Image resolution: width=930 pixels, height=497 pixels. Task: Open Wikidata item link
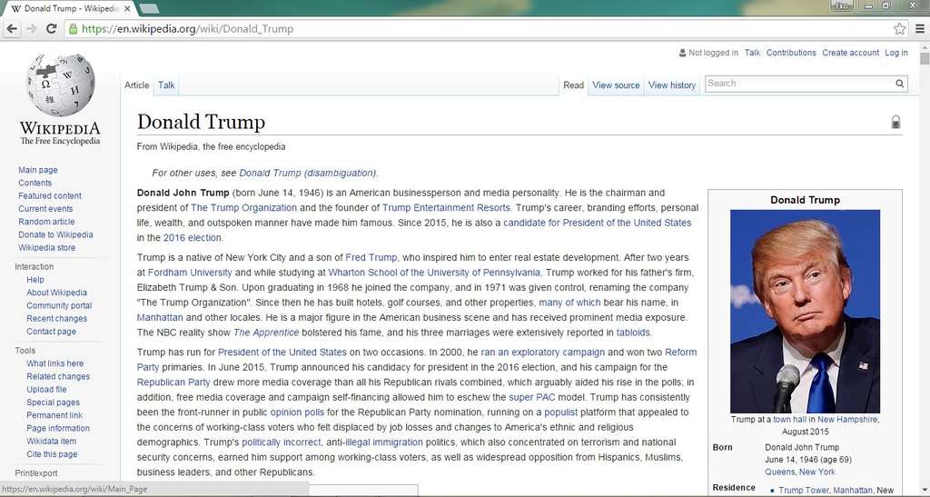(x=52, y=442)
